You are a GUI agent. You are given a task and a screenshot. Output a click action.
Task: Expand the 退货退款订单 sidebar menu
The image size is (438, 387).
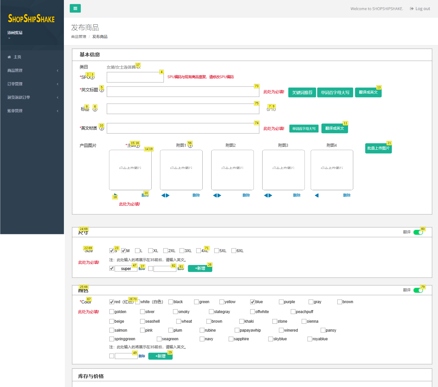point(32,97)
